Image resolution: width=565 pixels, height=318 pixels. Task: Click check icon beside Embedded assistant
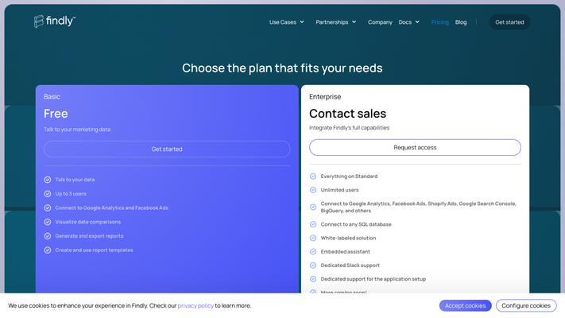(313, 252)
